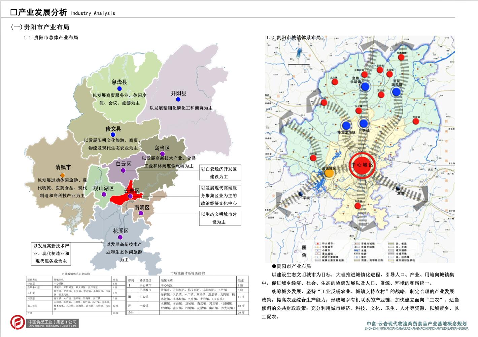Click the blue 修文龙场镇 marker on right map
This screenshot has width=478, height=337.
tap(346, 125)
